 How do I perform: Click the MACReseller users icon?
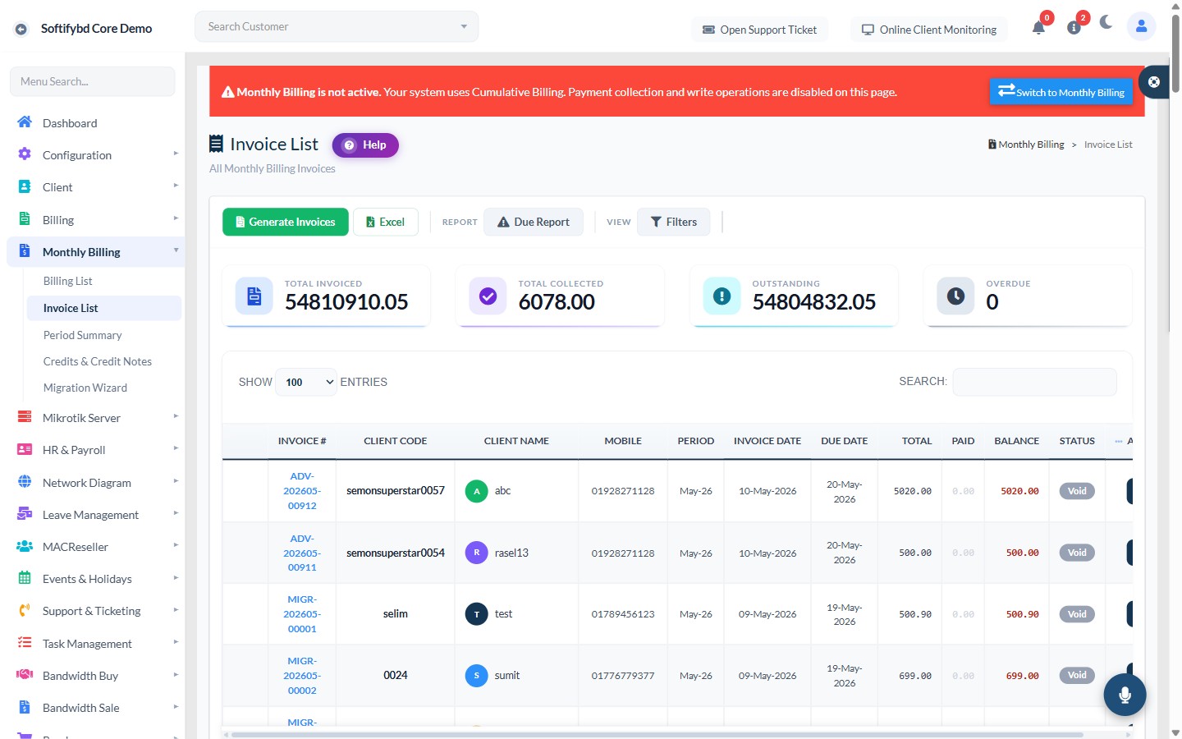(25, 546)
